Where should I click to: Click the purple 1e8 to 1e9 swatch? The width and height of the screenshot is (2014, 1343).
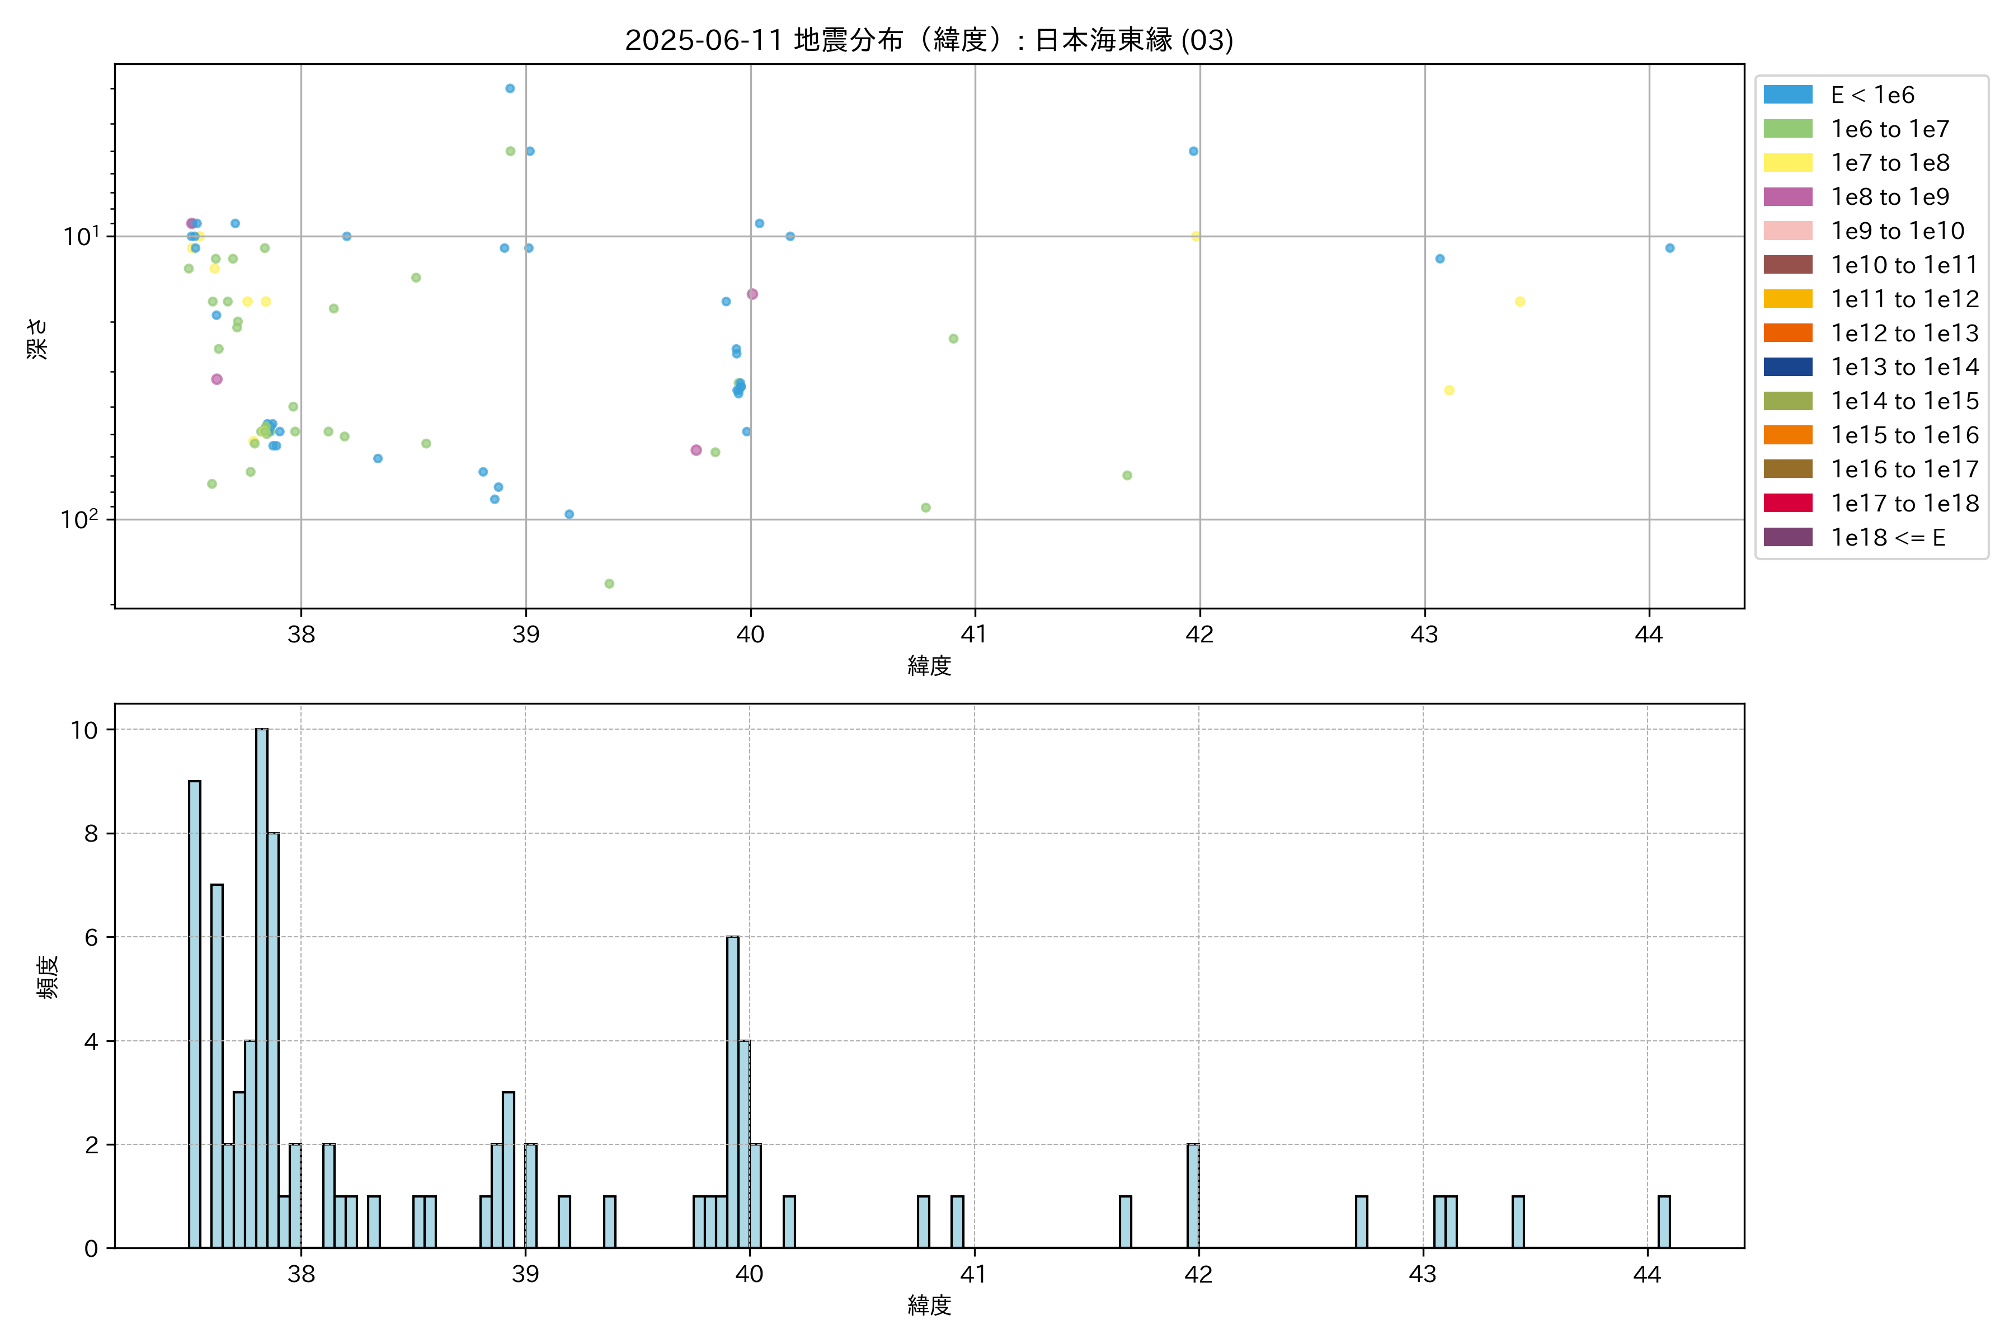pos(1787,197)
